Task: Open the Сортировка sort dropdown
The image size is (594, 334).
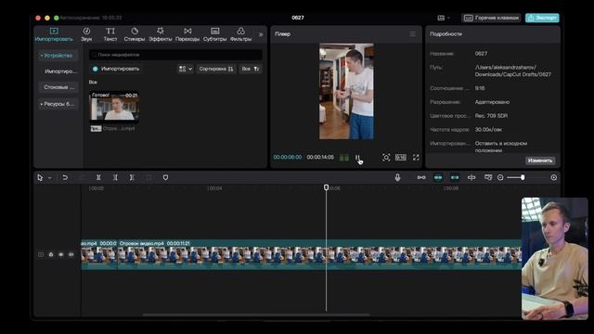Action: coord(216,69)
